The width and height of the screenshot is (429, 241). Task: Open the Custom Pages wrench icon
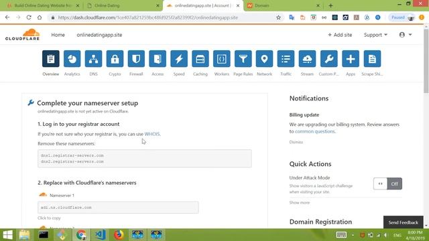point(329,59)
